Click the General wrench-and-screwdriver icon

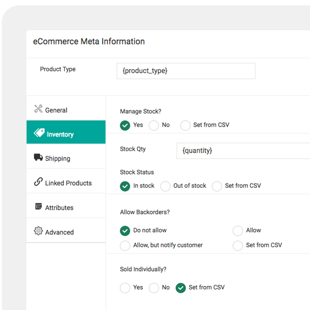point(38,109)
